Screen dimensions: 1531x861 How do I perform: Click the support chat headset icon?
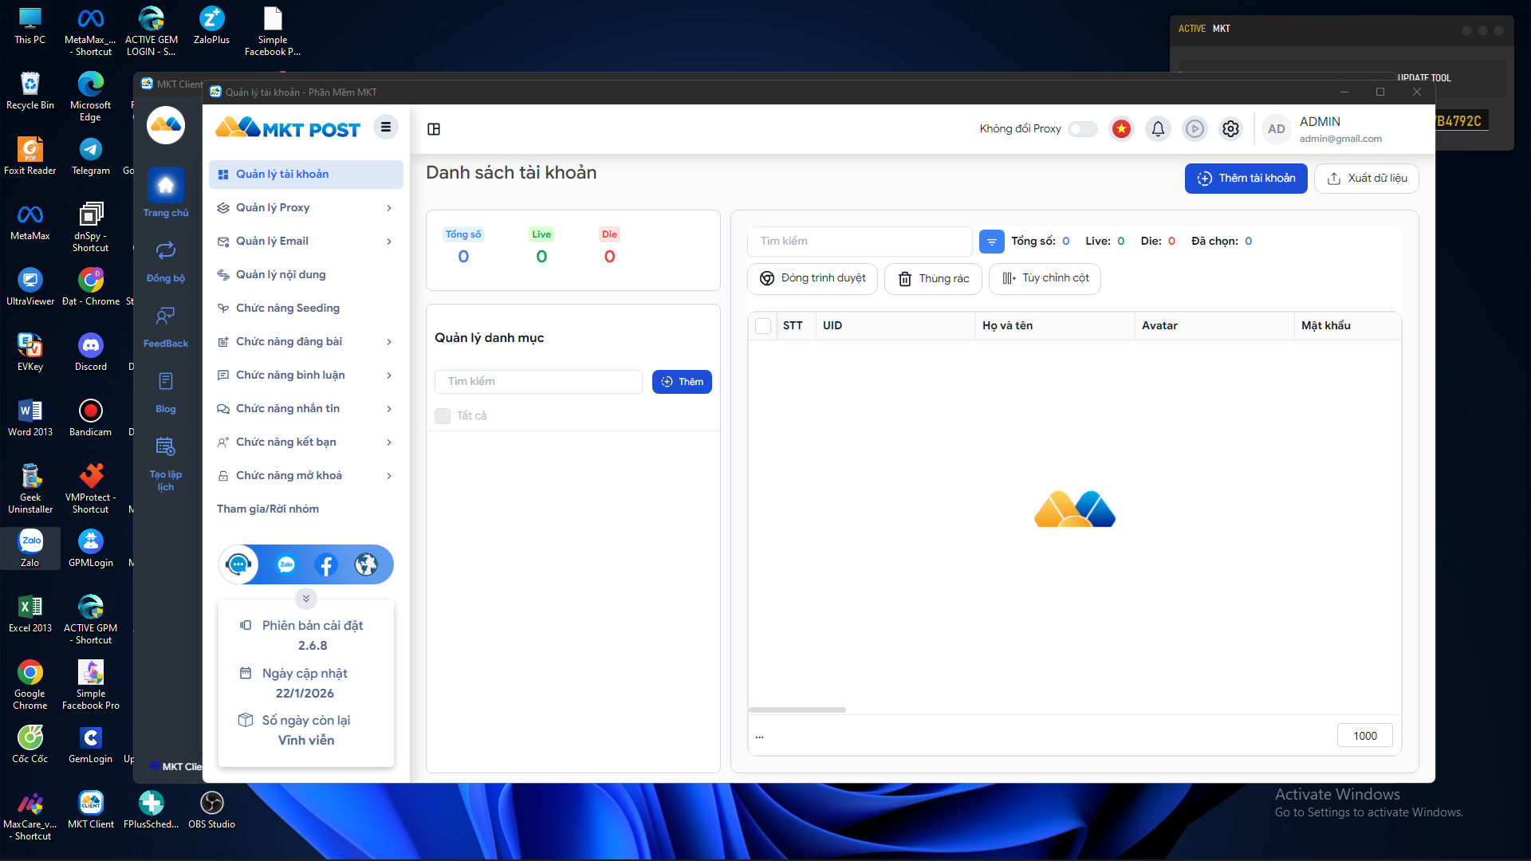[238, 564]
